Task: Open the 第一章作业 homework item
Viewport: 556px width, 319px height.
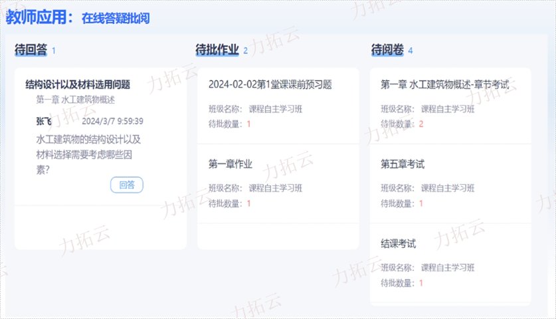Action: [231, 164]
